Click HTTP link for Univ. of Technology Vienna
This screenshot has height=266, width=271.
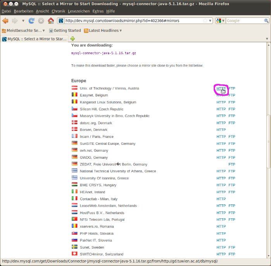coord(221,88)
